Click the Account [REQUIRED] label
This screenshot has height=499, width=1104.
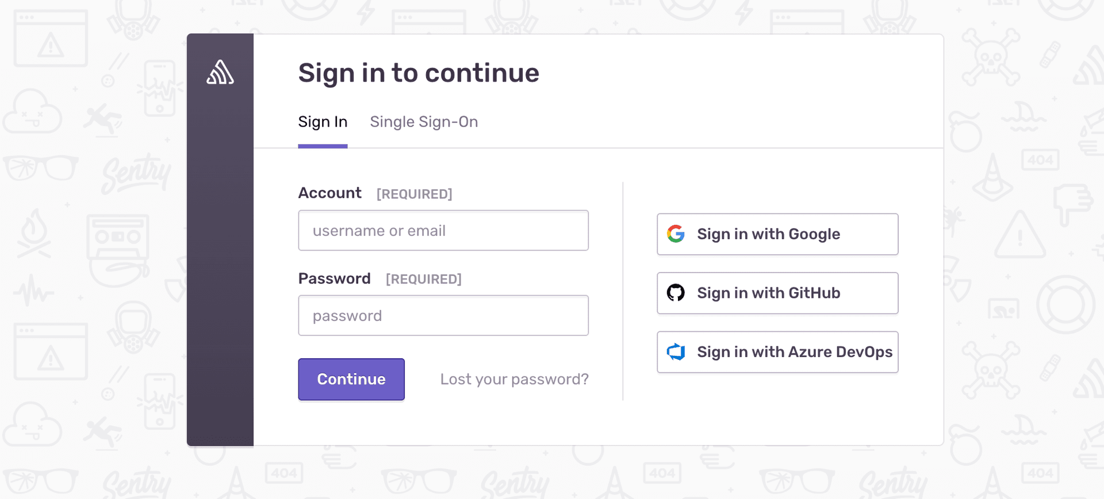click(329, 193)
